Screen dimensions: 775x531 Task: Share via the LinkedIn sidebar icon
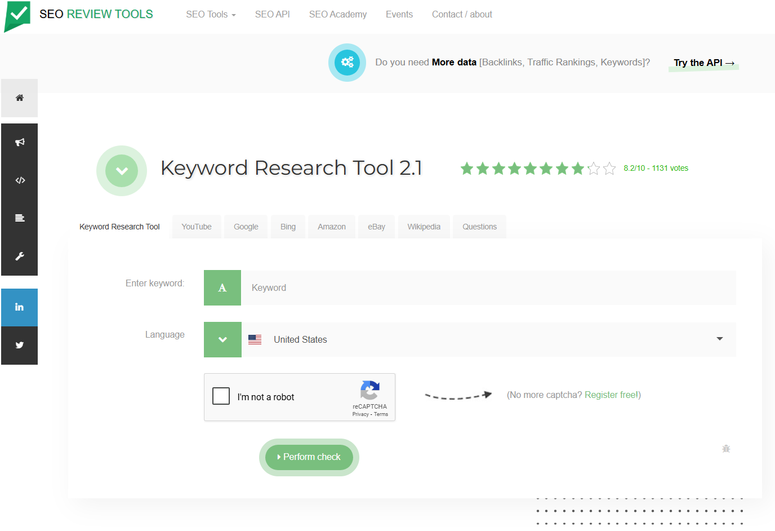tap(19, 307)
